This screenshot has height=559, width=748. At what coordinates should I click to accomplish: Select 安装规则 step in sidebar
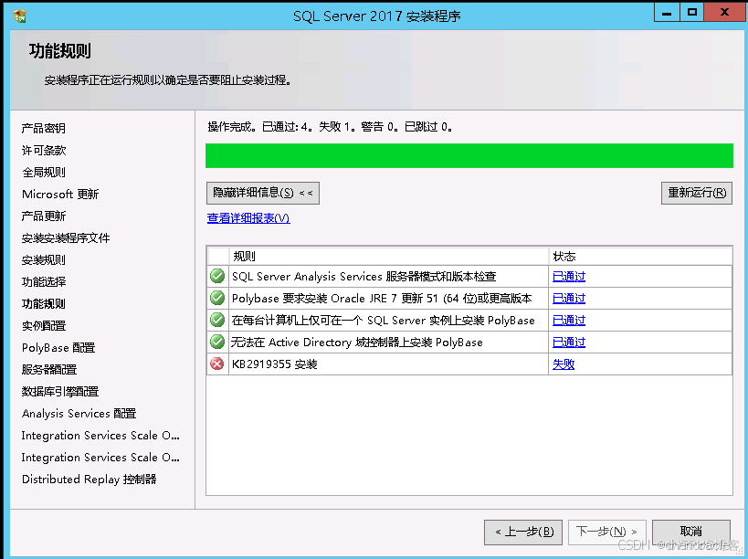point(44,260)
